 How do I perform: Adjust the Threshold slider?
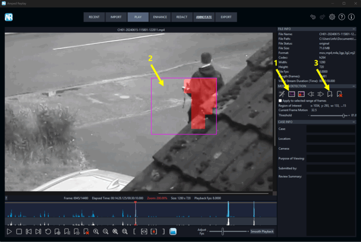343,115
